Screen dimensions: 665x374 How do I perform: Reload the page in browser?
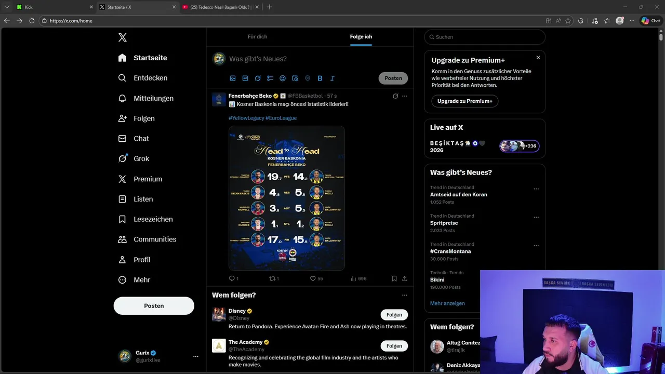click(32, 21)
